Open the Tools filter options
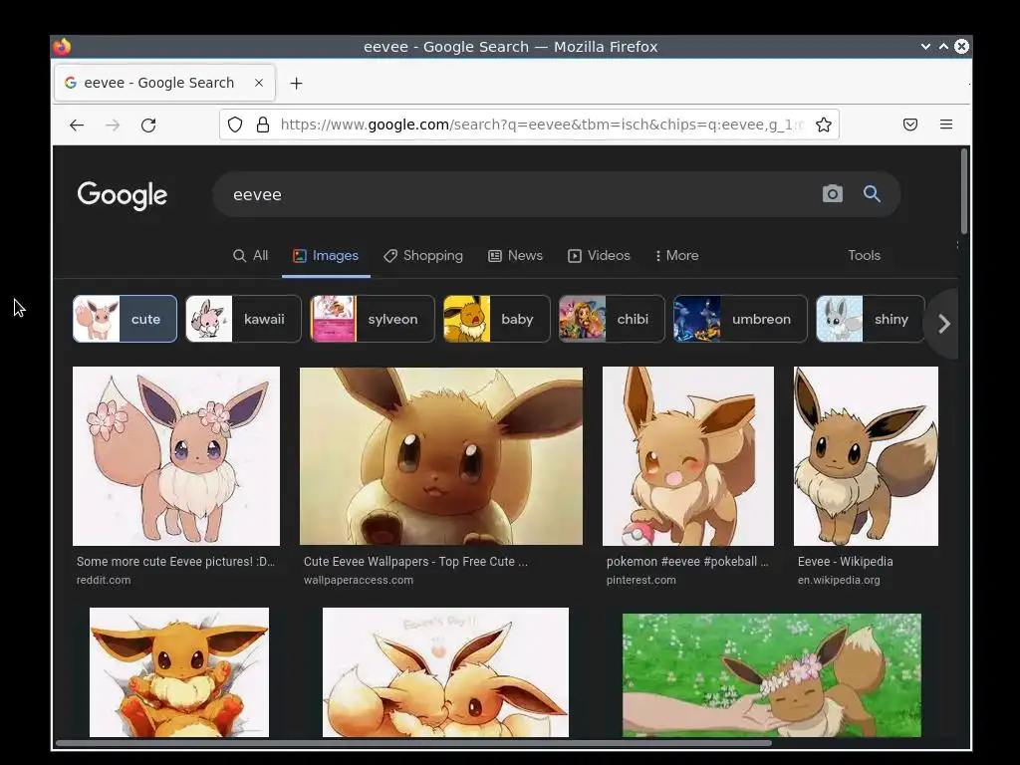This screenshot has height=765, width=1020. click(x=864, y=256)
